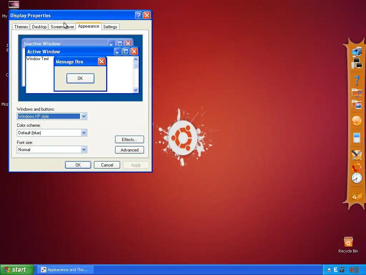Switch to the Desktop tab
Image resolution: width=366 pixels, height=275 pixels.
tap(39, 26)
